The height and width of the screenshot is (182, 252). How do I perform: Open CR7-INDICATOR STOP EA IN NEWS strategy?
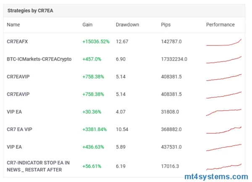coord(38,166)
